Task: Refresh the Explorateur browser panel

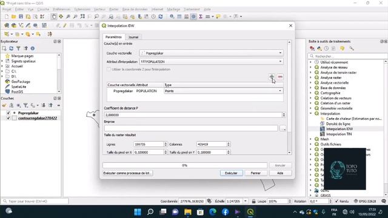Action: pyautogui.click(x=12, y=48)
